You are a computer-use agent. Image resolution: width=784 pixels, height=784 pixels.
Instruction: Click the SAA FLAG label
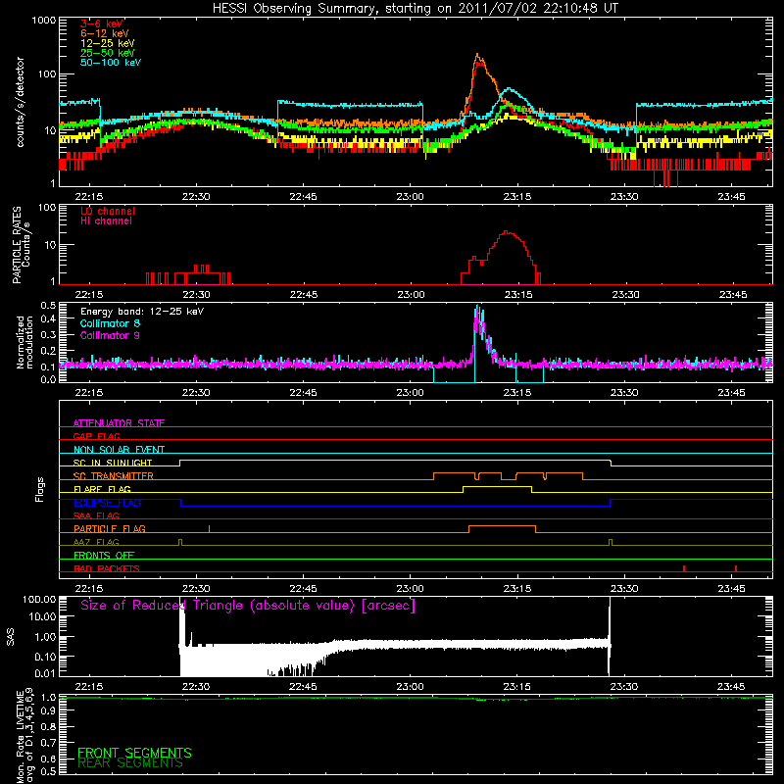(96, 515)
